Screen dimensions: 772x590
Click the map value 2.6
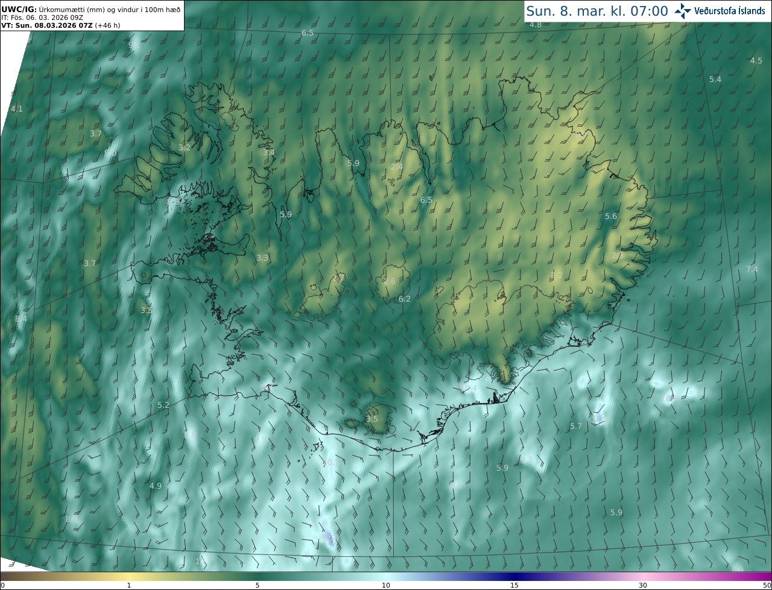click(x=390, y=282)
